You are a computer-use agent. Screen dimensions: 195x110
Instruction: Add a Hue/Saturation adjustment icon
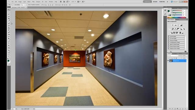coord(173,29)
